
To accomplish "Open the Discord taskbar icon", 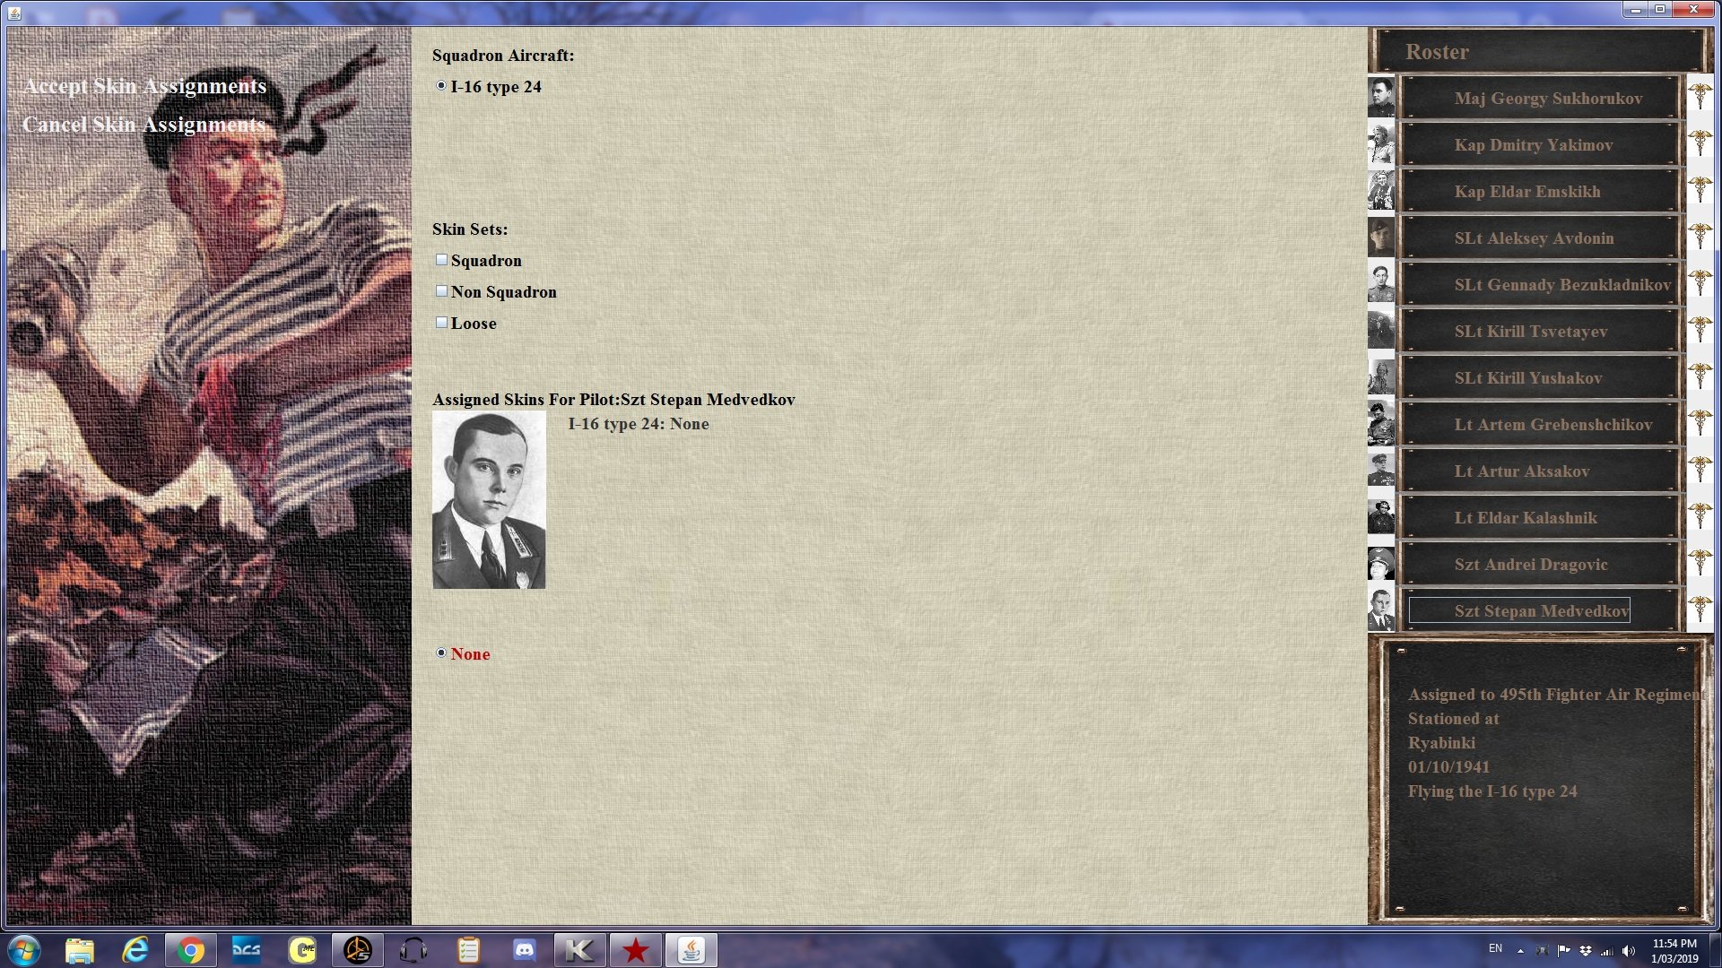I will coord(524,950).
